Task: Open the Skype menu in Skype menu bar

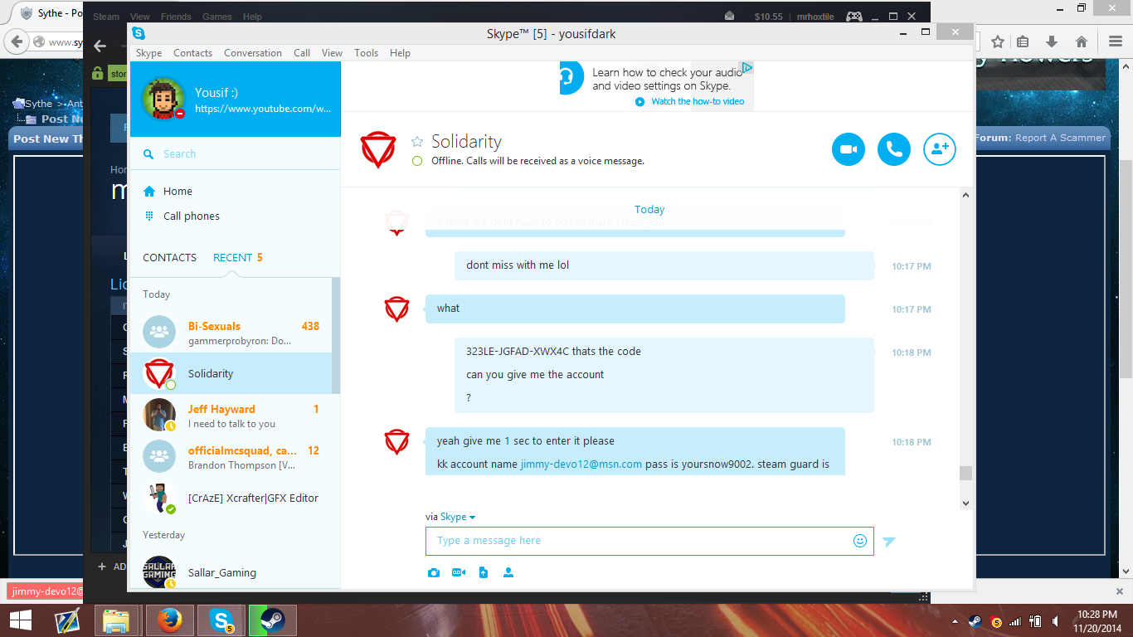Action: 149,53
